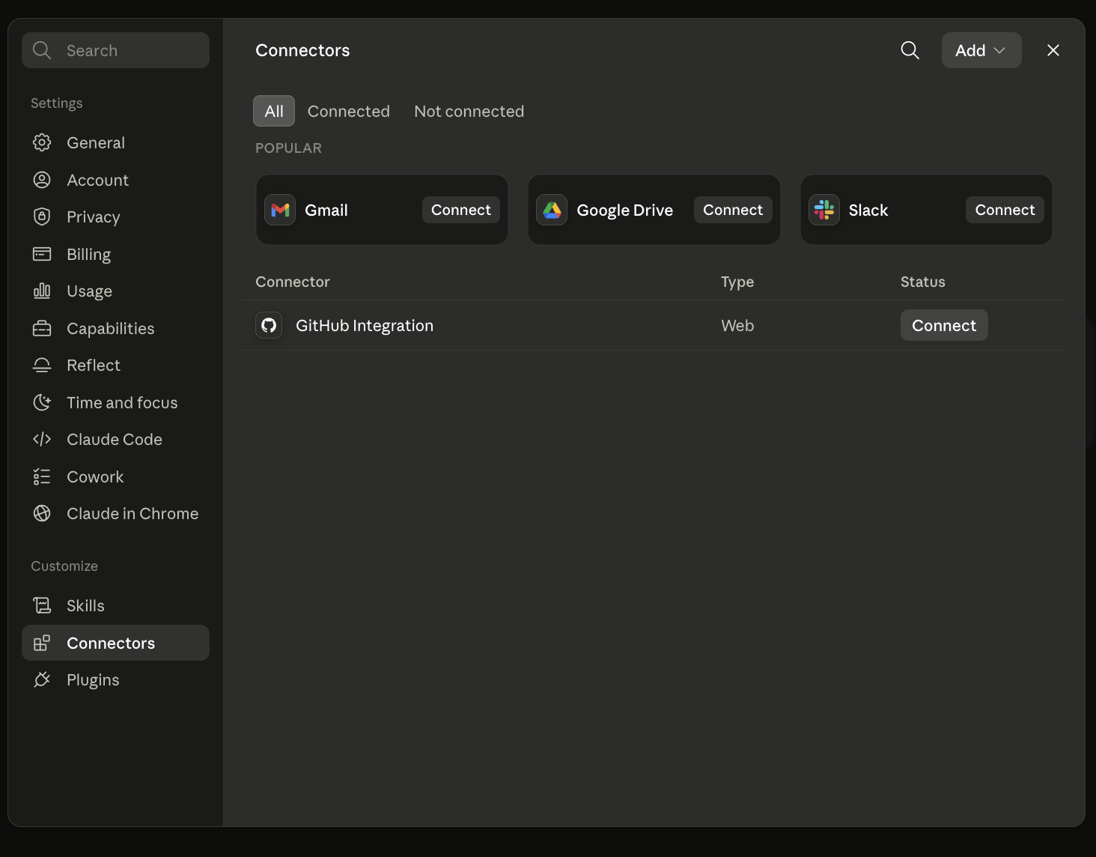
Task: Open Claude Code via code brackets icon
Action: tap(42, 439)
